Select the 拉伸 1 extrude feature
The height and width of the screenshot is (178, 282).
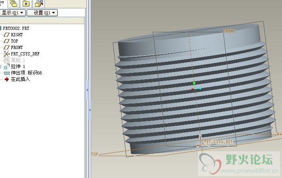[x=18, y=67]
